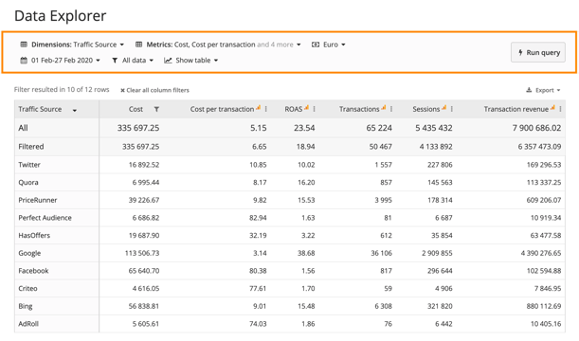Viewport: 579px width, 341px height.
Task: Open the ROAS column options menu
Action: coord(314,109)
